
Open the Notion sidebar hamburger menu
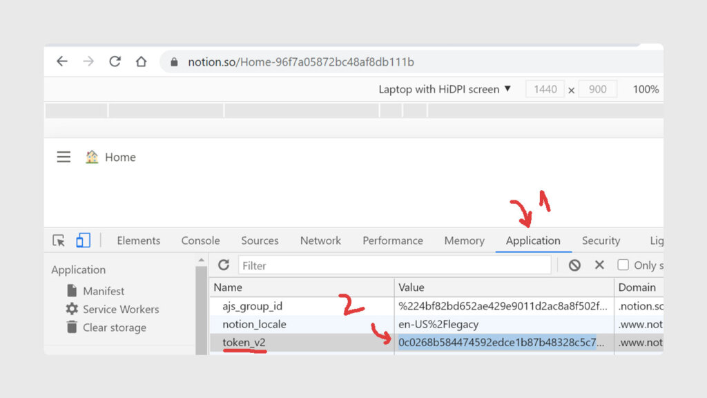64,158
